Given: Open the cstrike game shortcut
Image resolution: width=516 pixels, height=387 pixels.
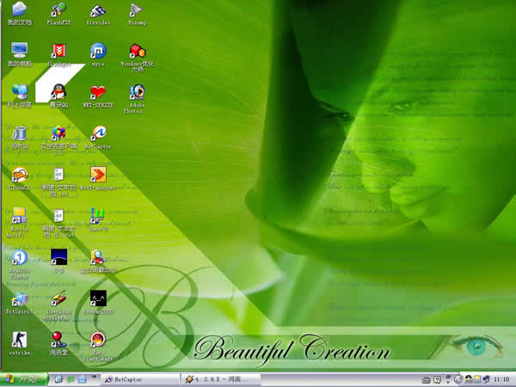Looking at the screenshot, I should coord(19,340).
